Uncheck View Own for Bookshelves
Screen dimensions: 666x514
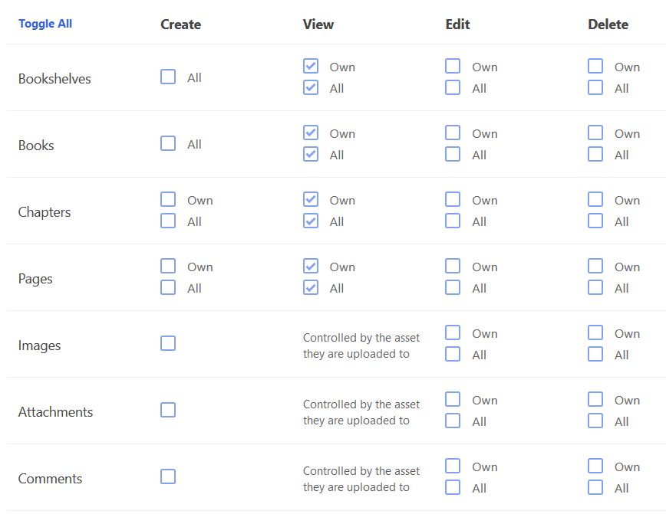(x=311, y=66)
